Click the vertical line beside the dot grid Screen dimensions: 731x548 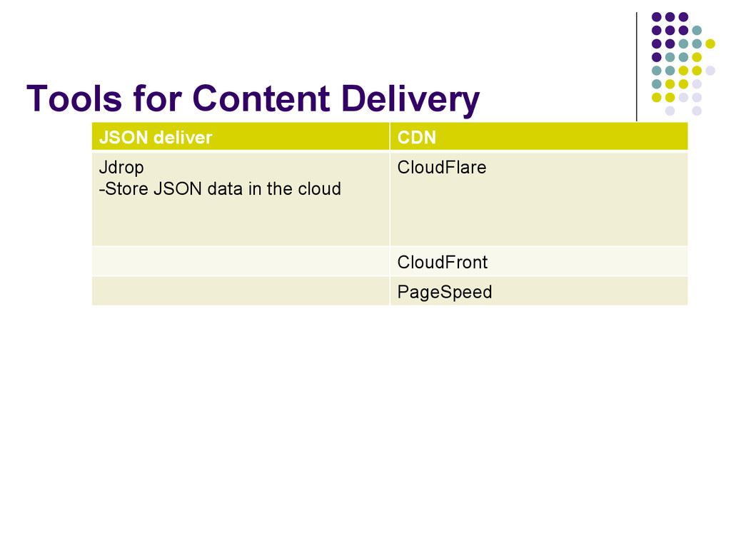coord(636,67)
